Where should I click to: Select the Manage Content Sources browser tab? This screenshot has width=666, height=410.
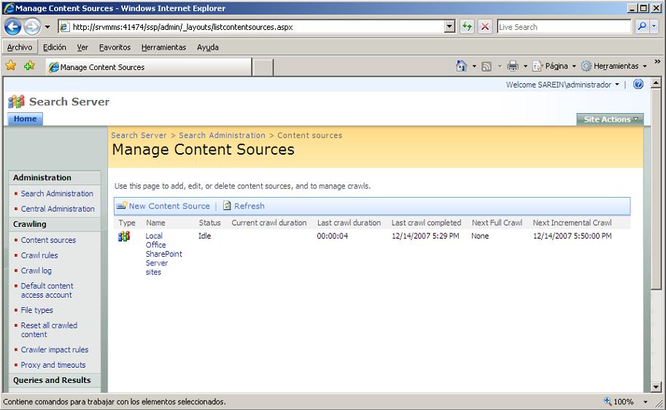pos(149,67)
